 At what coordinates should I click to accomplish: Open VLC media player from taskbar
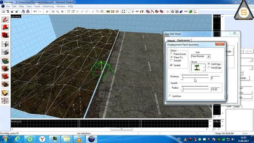coord(79,139)
